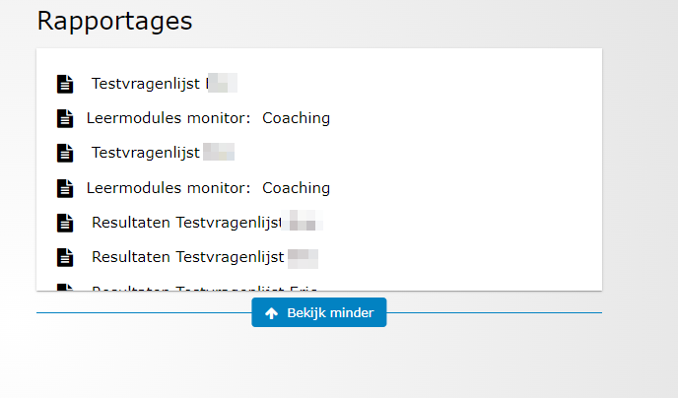Click the partially hidden document icon at list bottom
678x398 pixels.
point(65,288)
